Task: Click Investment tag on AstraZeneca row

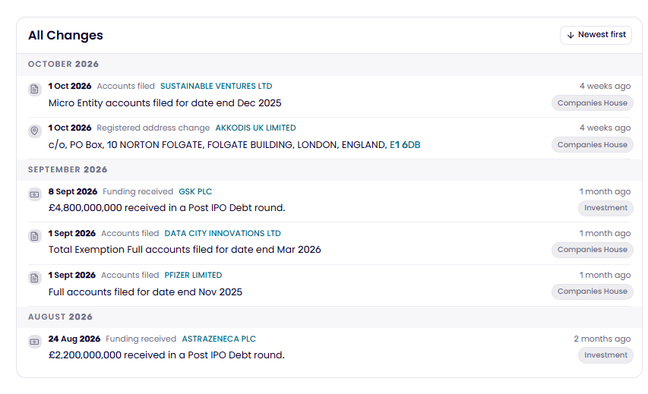Action: 605,355
